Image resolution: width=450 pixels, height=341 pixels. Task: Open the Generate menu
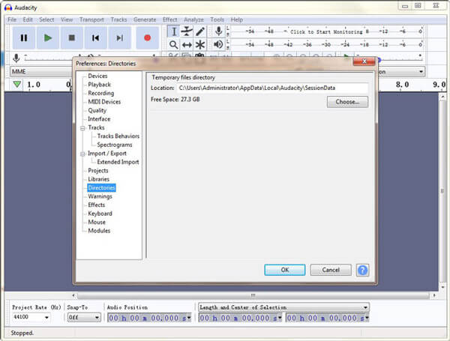(145, 19)
